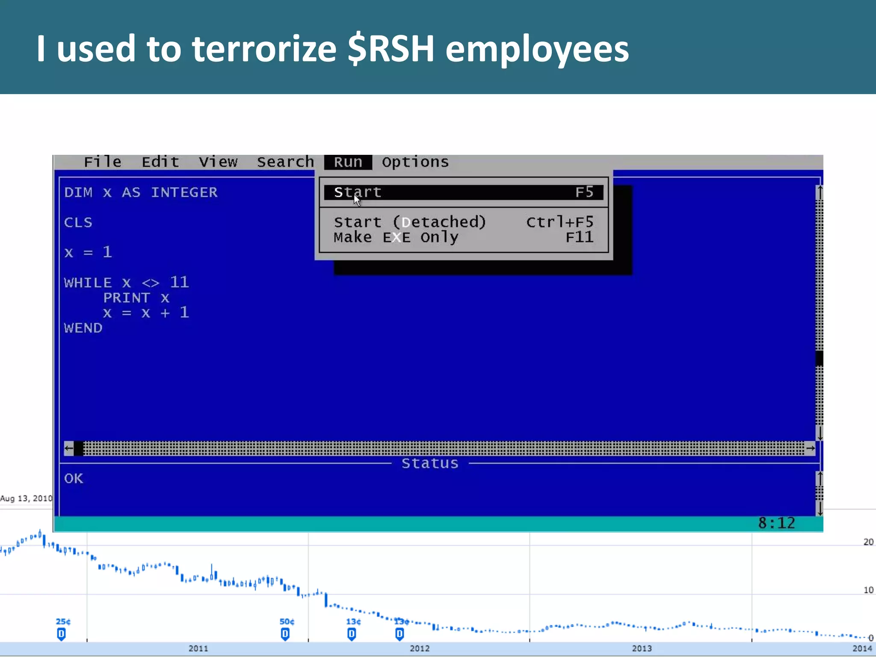Click horizontal scrollbar left arrow
The width and height of the screenshot is (876, 657).
click(x=68, y=448)
